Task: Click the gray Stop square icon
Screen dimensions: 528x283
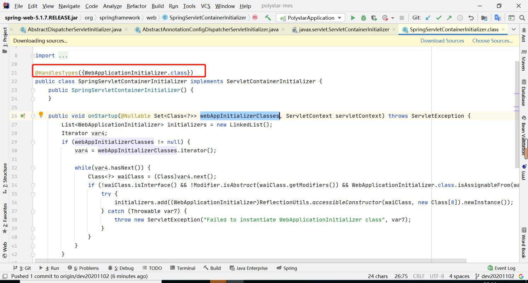Action: pyautogui.click(x=402, y=18)
